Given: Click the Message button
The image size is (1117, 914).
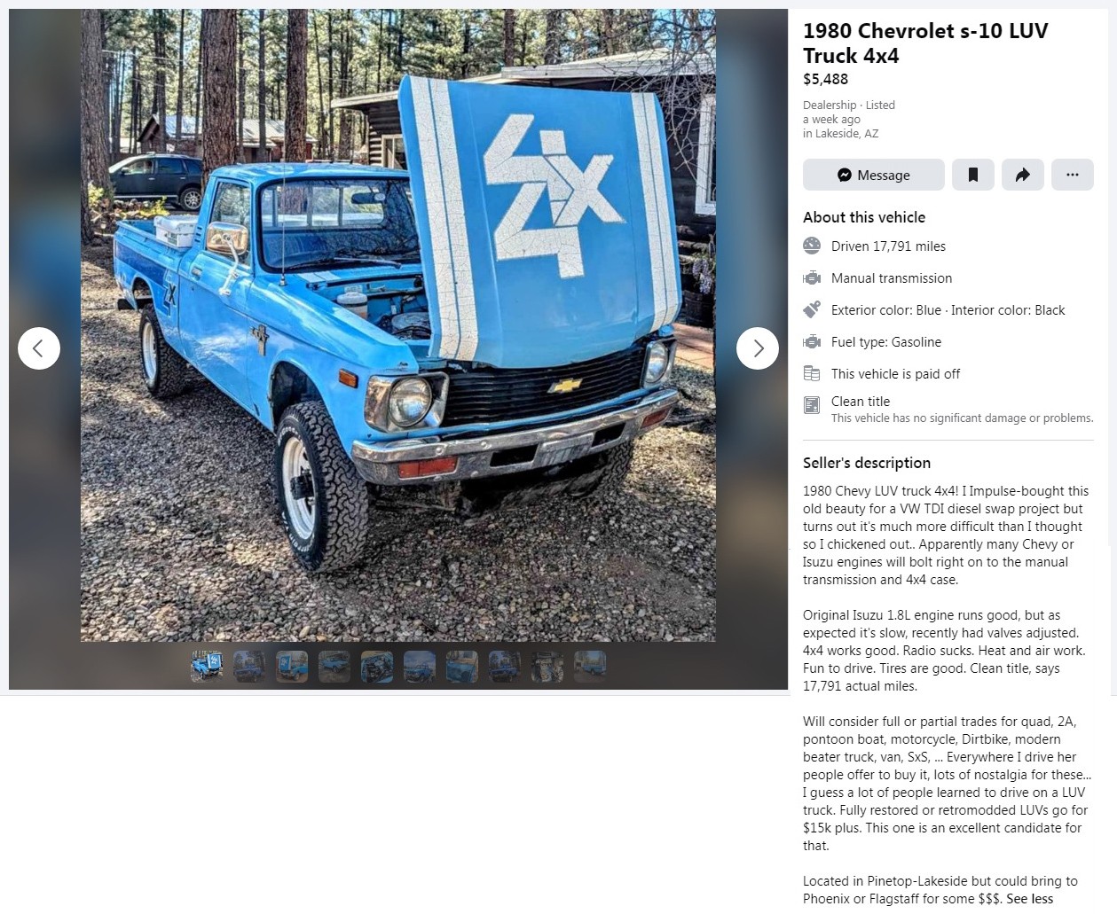Looking at the screenshot, I should (x=873, y=175).
